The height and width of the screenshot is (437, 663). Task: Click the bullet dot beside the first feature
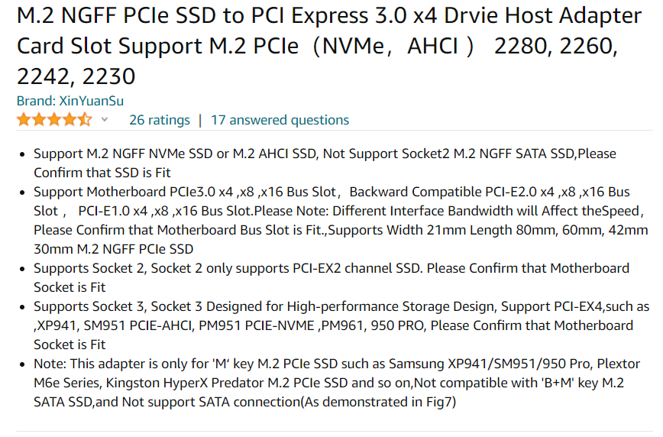[x=22, y=154]
